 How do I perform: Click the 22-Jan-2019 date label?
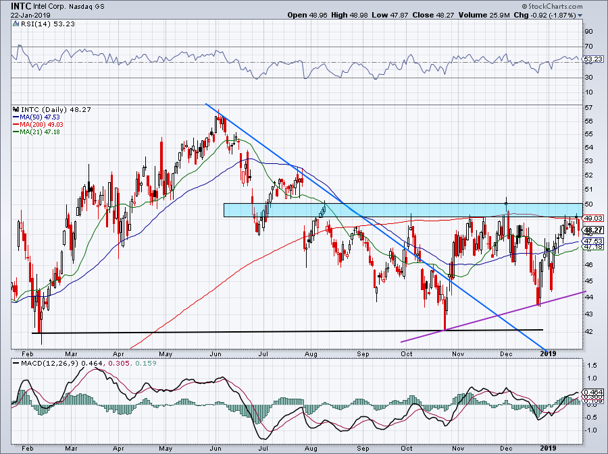click(30, 15)
